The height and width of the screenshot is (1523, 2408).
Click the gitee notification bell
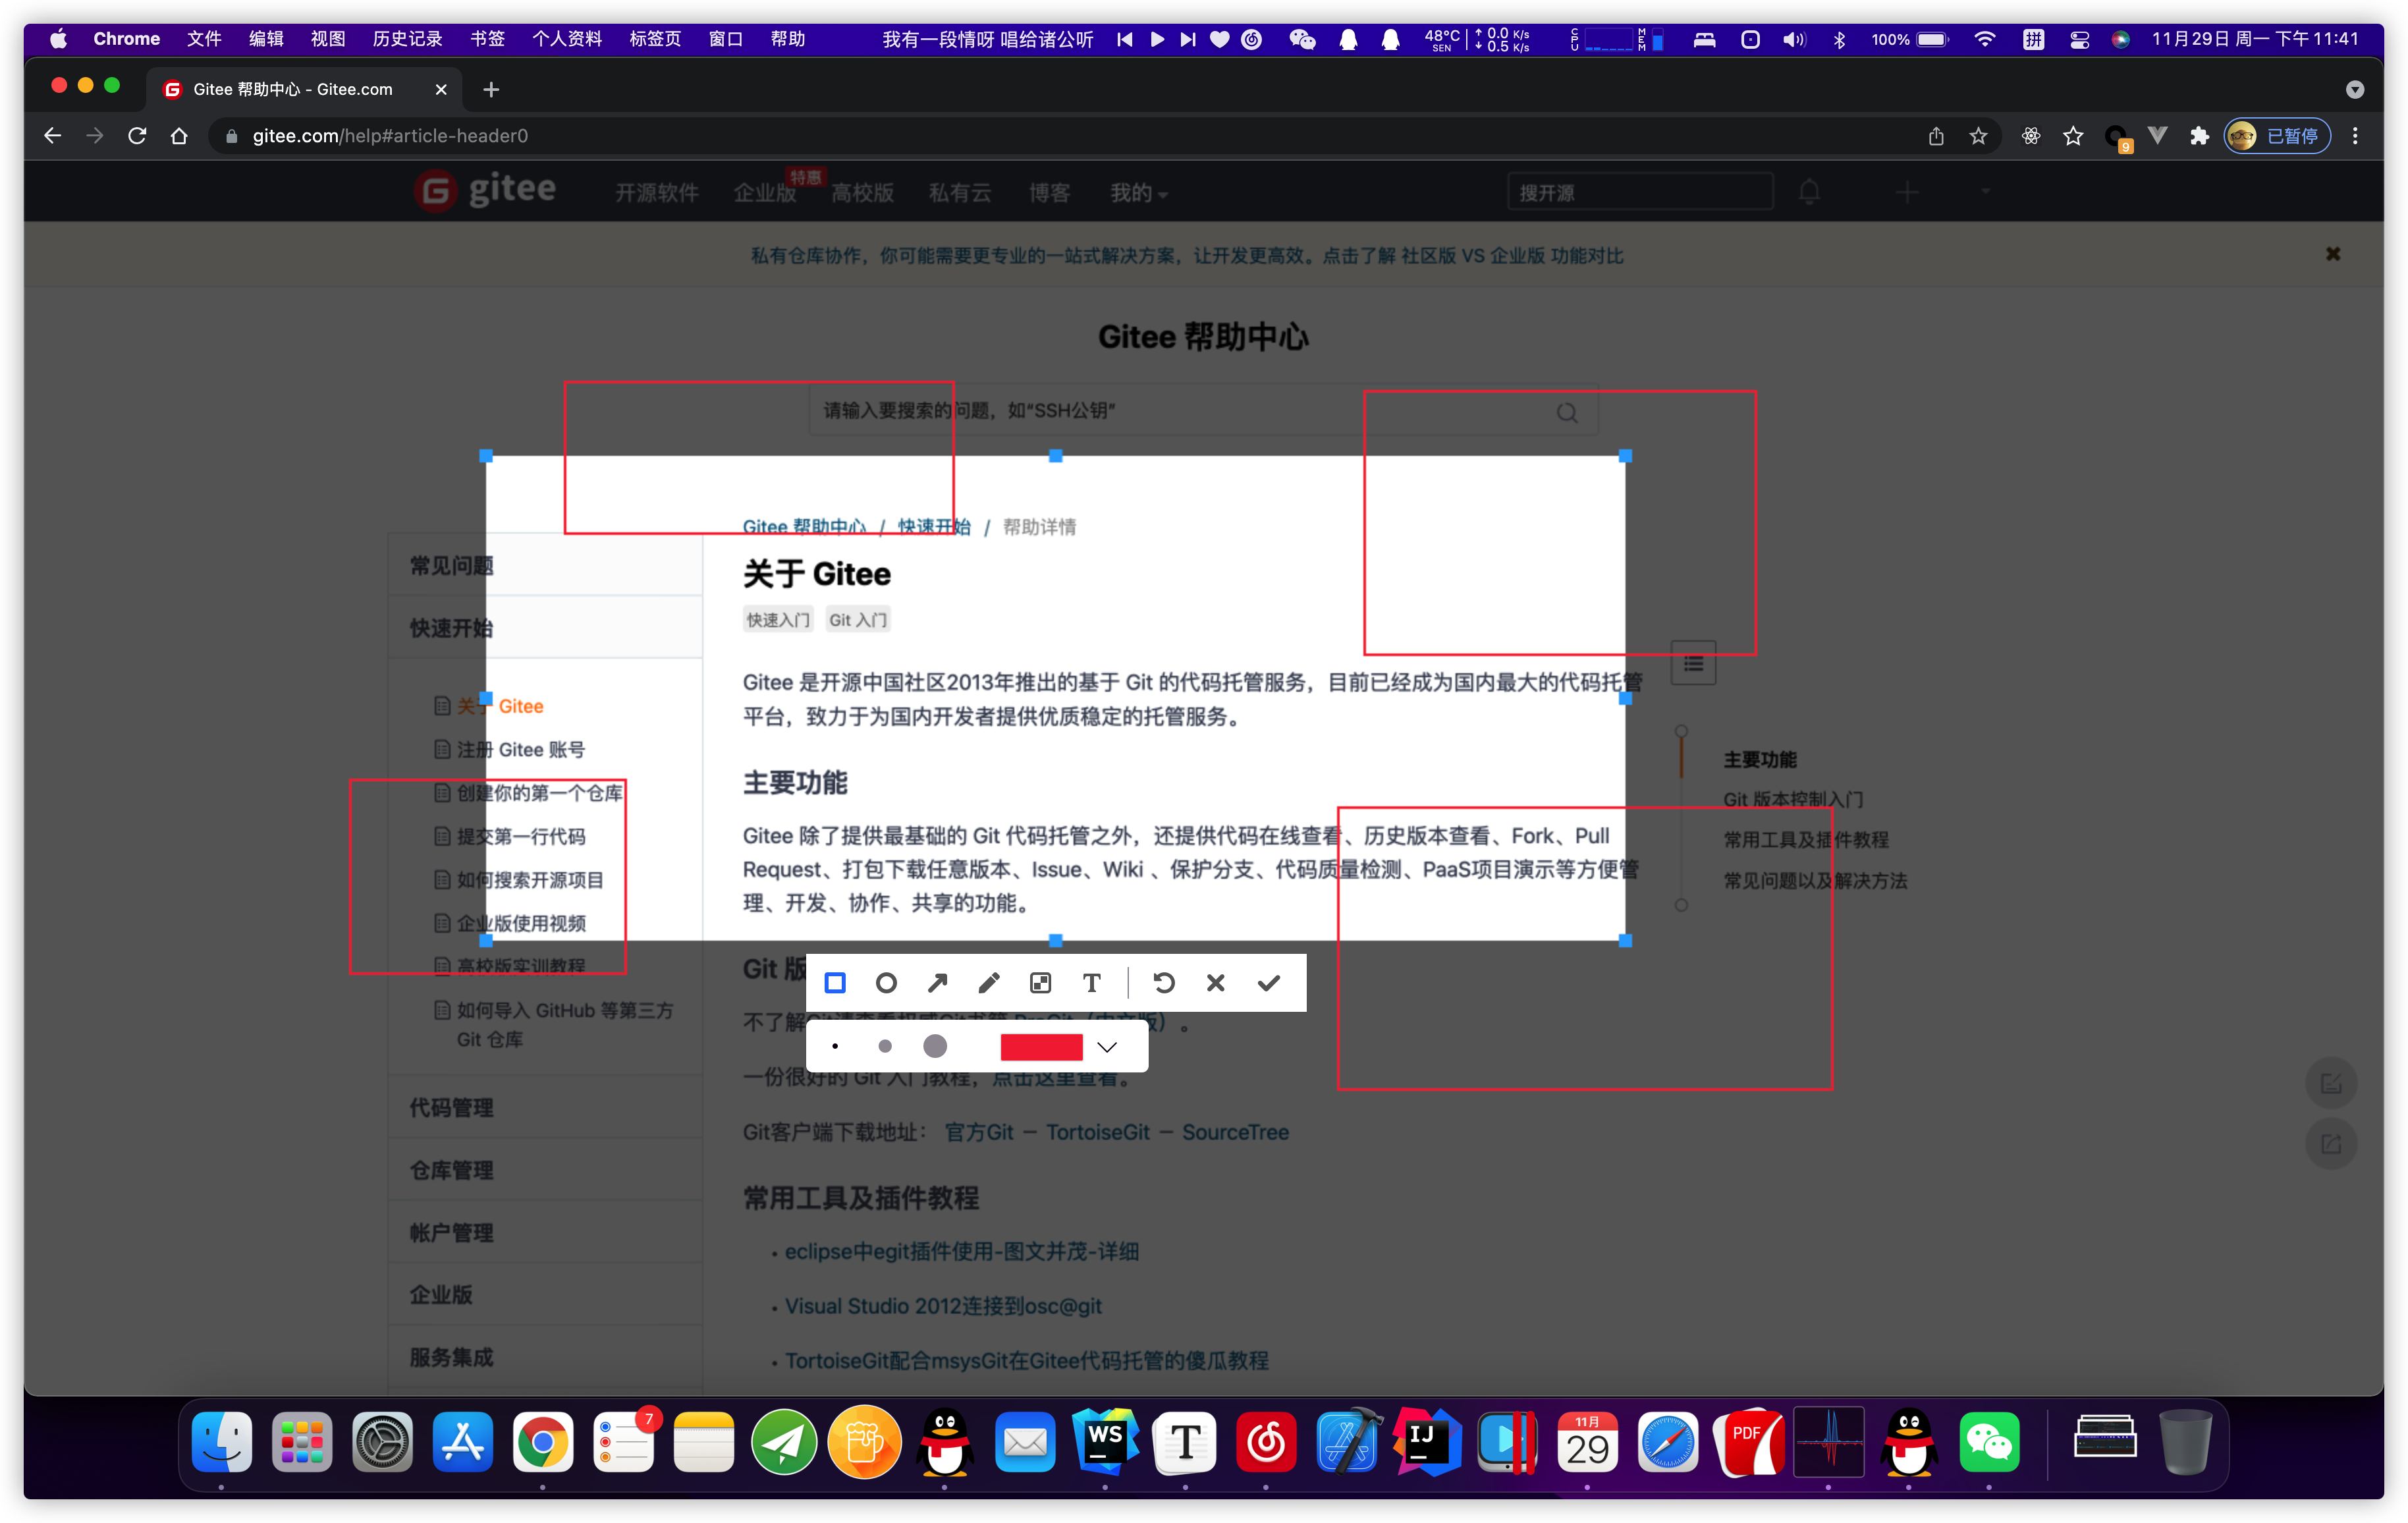(1809, 191)
